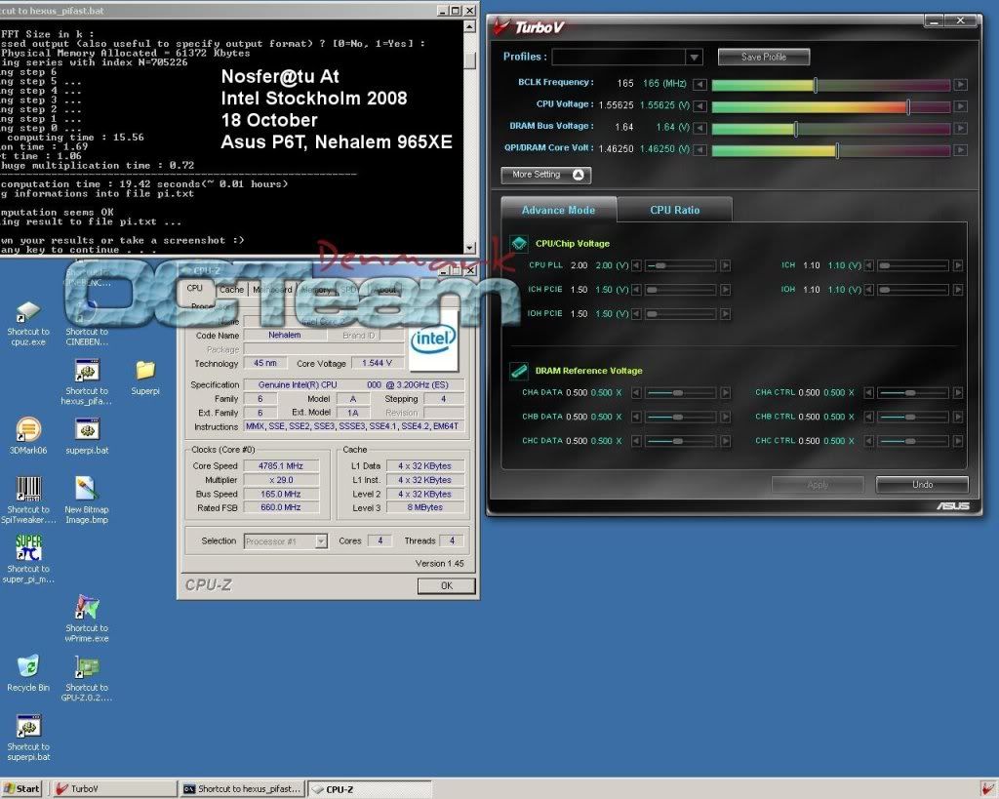The image size is (999, 799).
Task: Switch to CPU-Z from the taskbar
Action: pyautogui.click(x=371, y=789)
